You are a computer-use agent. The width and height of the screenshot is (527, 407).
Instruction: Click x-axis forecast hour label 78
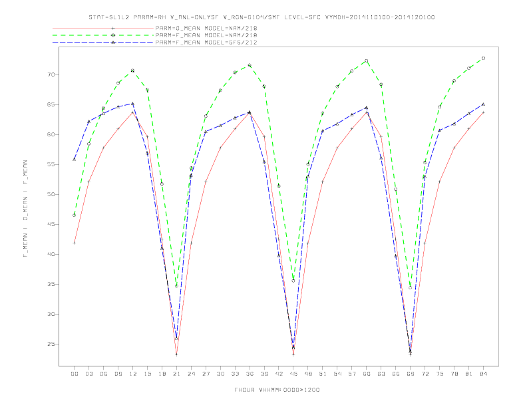(454, 374)
